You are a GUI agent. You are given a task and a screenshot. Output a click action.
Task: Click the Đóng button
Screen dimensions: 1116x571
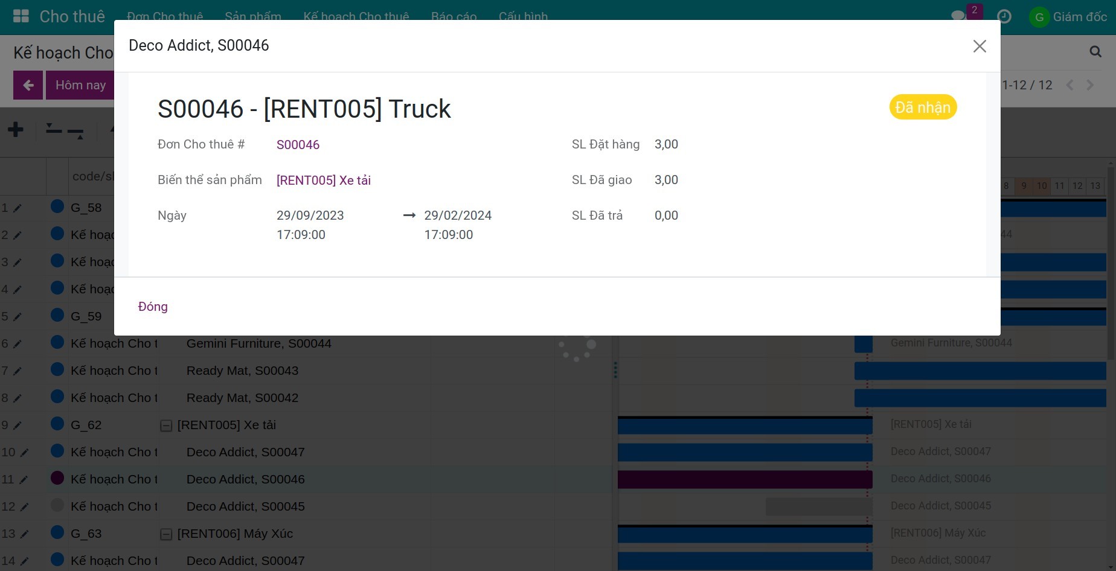pos(153,307)
